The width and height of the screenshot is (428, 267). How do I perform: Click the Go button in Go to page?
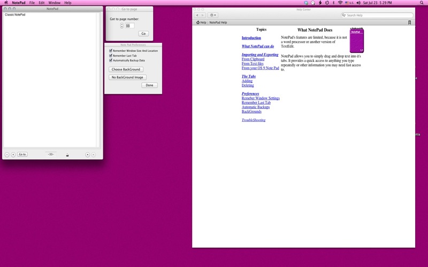click(x=143, y=34)
